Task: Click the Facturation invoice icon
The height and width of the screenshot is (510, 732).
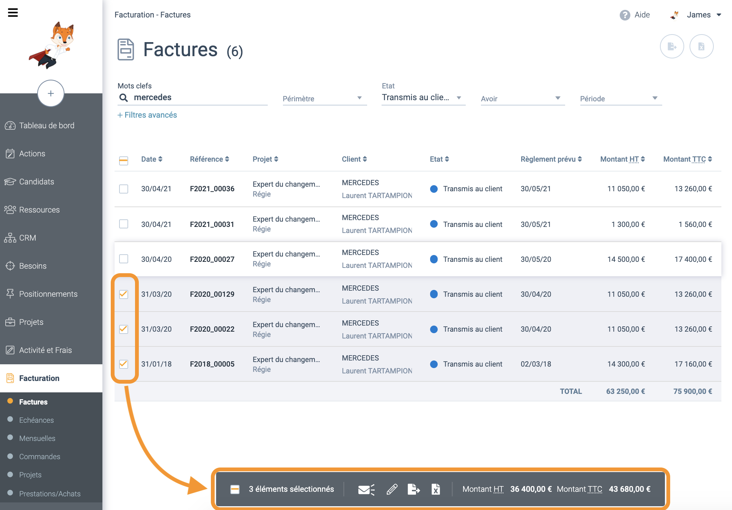Action: coord(10,378)
